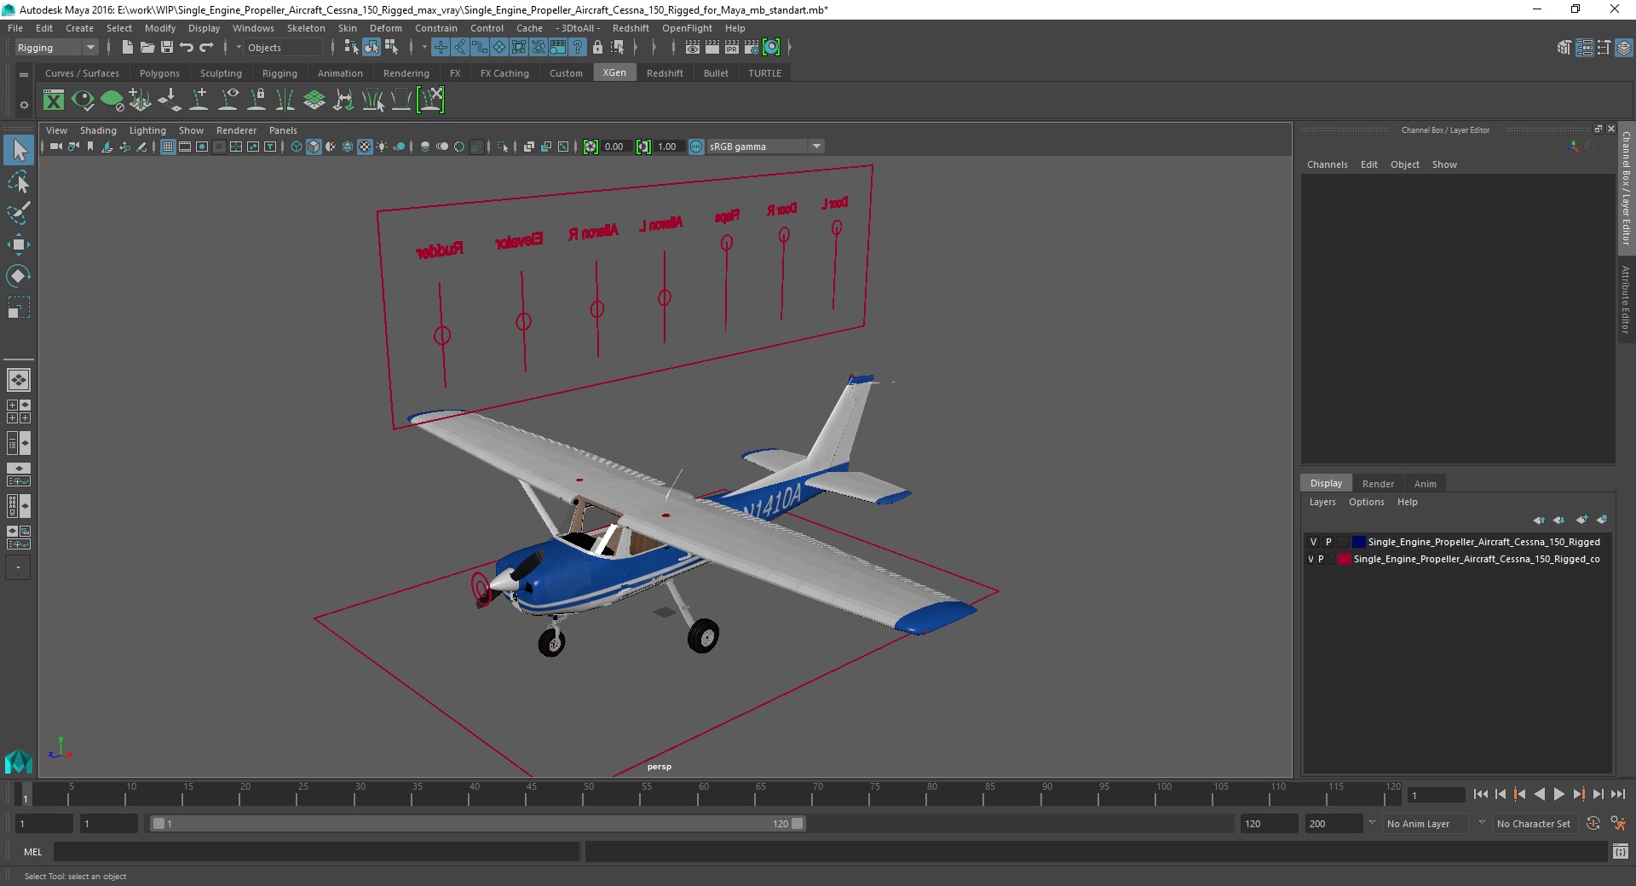The image size is (1636, 886).
Task: Activate the Scale tool
Action: pos(19,308)
